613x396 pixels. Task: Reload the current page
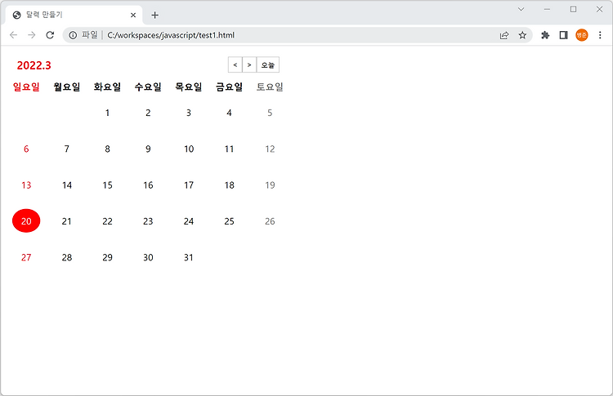click(x=50, y=35)
